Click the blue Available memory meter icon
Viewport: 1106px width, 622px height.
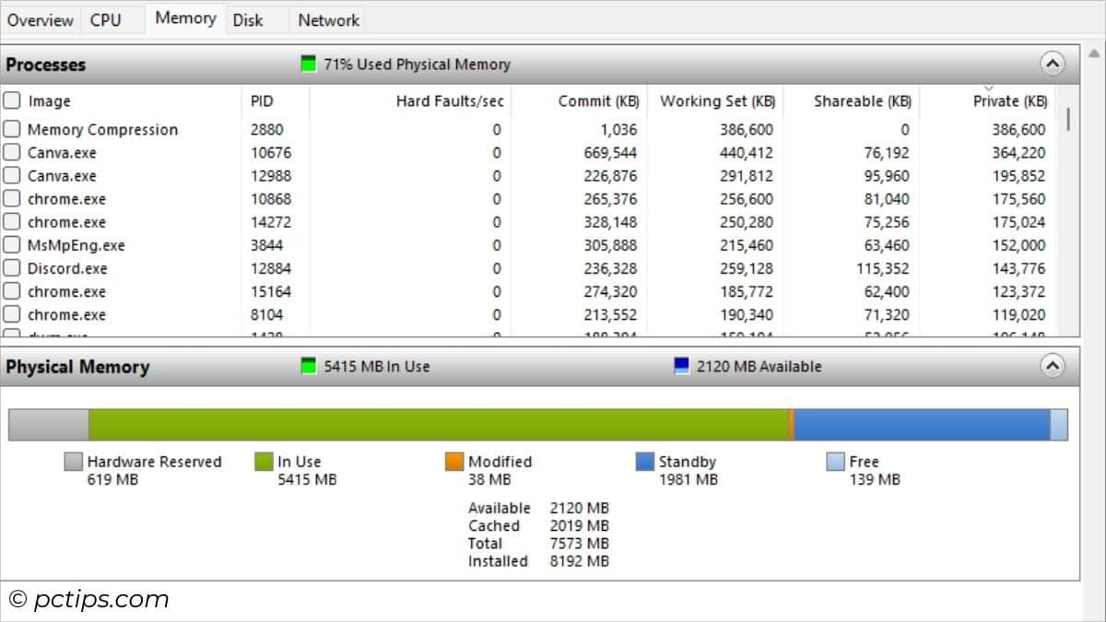coord(682,367)
